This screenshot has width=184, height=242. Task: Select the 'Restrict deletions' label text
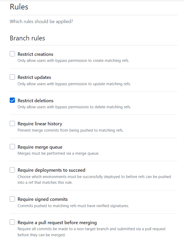[35, 101]
